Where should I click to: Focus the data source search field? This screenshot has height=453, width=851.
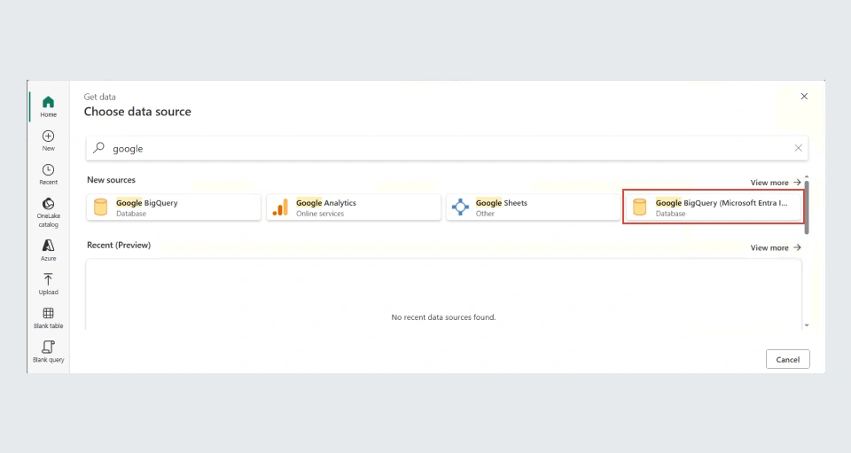click(x=447, y=148)
